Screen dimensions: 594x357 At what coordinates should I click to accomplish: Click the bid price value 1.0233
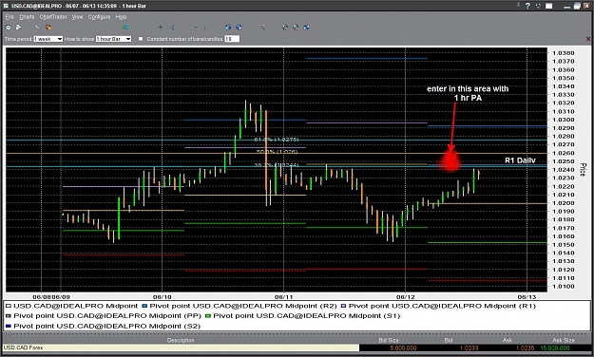click(x=469, y=348)
